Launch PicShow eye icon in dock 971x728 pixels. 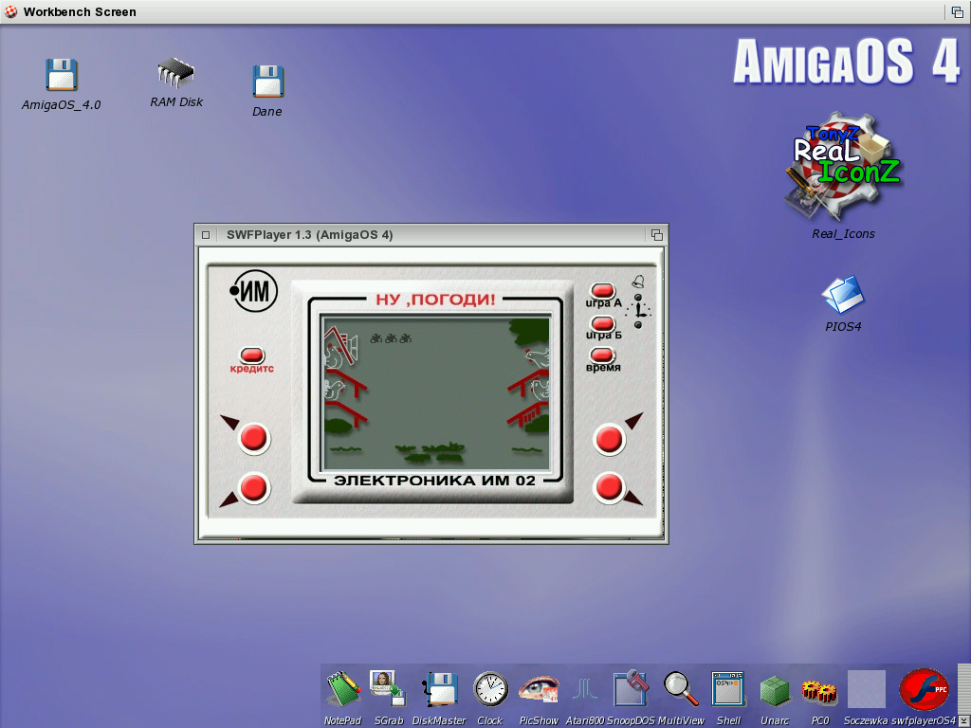coord(539,688)
